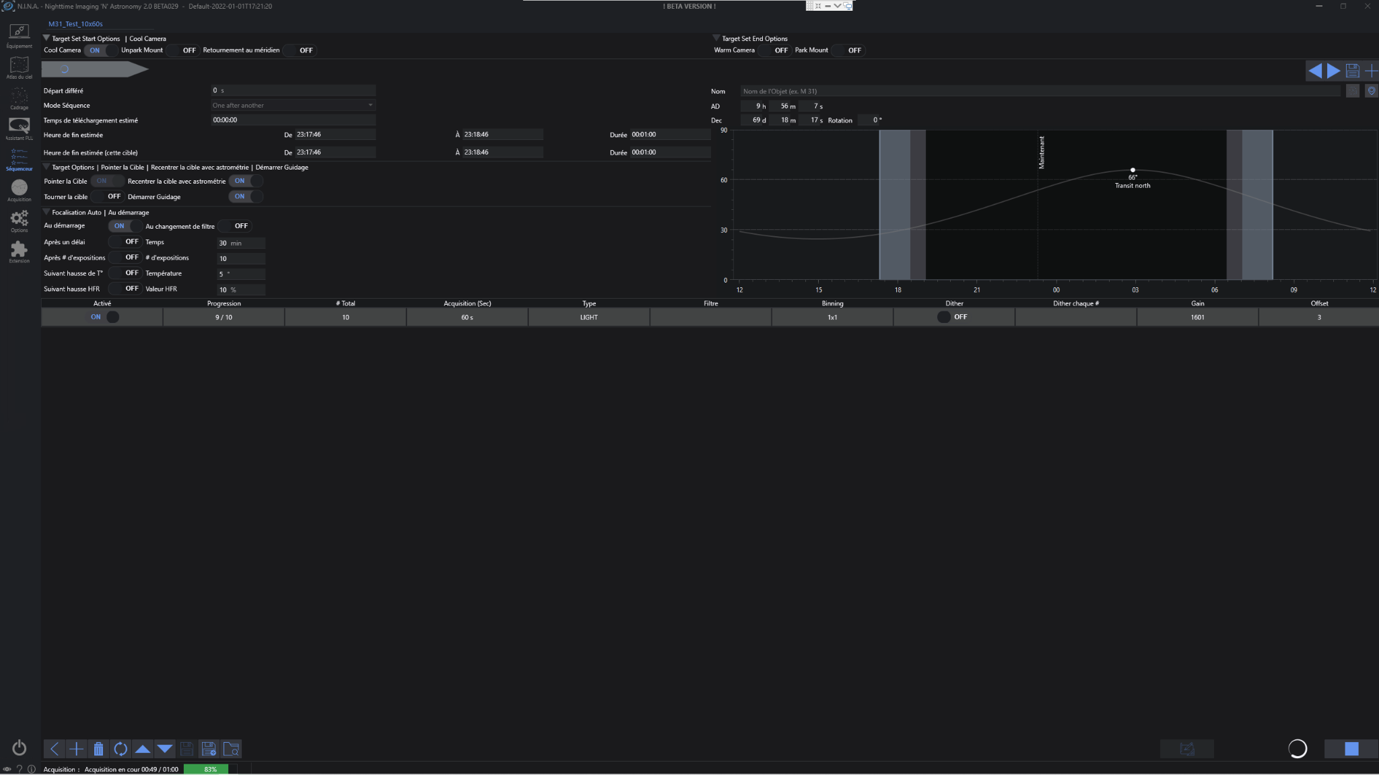This screenshot has width=1379, height=775.
Task: Toggle the Dither switch in sequence row
Action: tap(953, 317)
